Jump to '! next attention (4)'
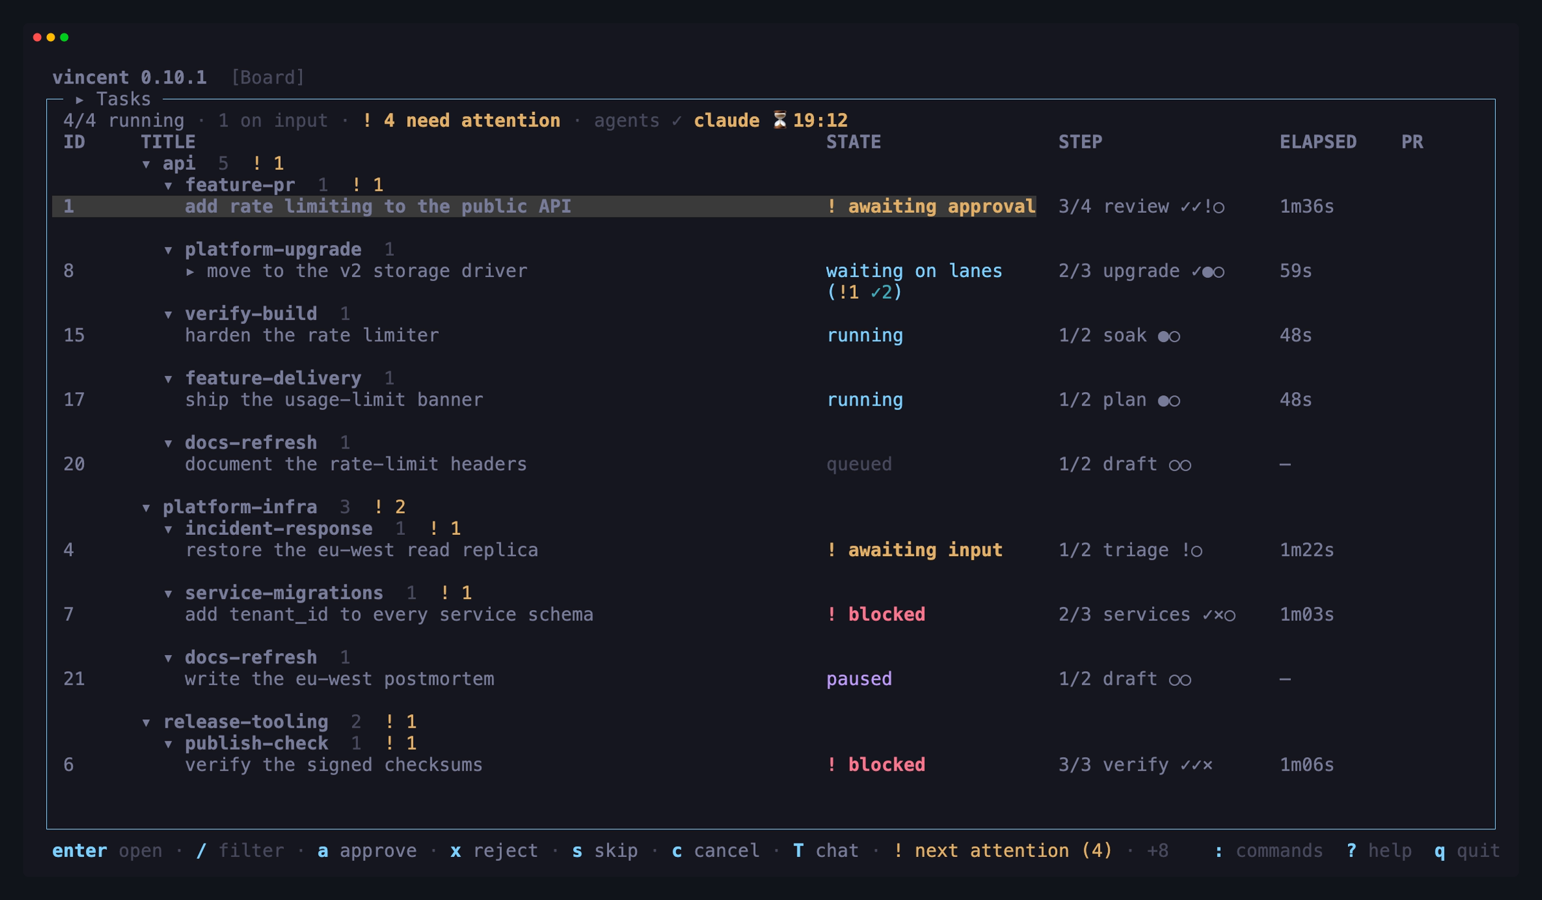 pos(1002,851)
